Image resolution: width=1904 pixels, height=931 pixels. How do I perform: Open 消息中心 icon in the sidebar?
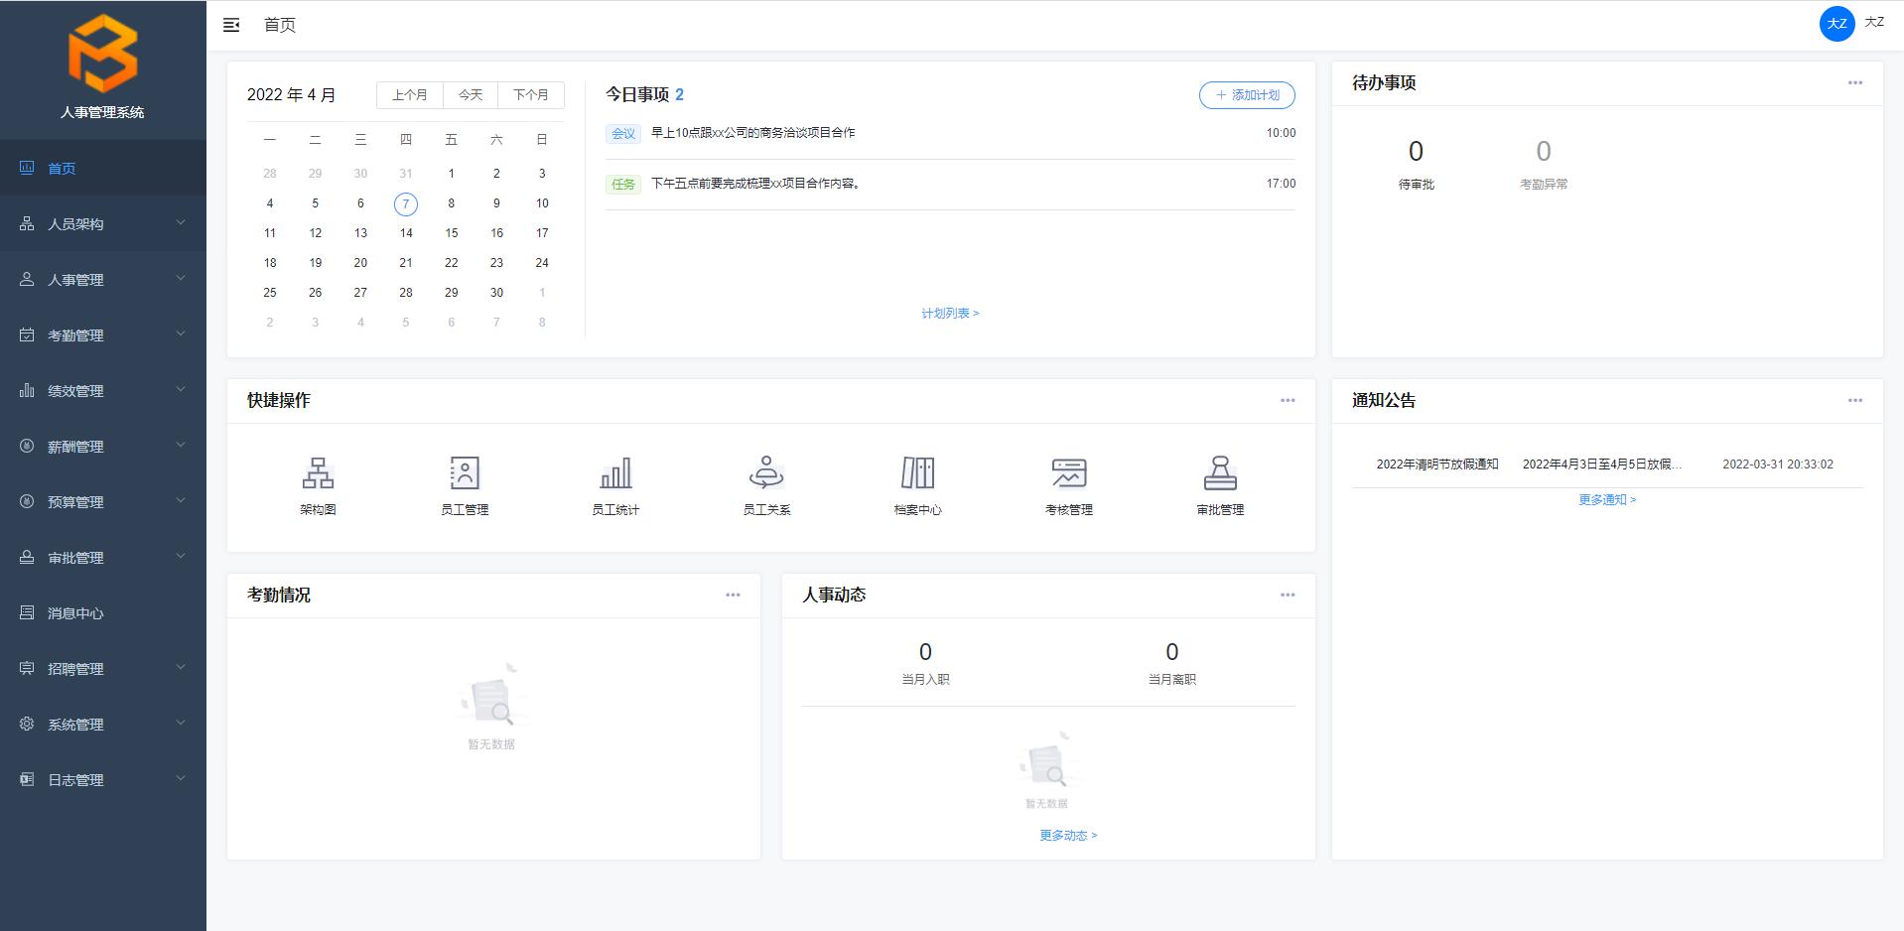pyautogui.click(x=27, y=612)
